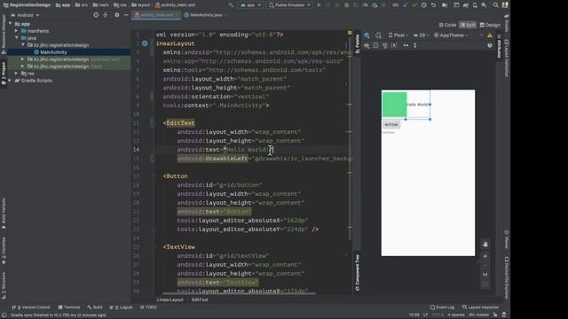This screenshot has width=568, height=319.
Task: Select the activity_main.xml editor tab
Action: click(x=156, y=15)
